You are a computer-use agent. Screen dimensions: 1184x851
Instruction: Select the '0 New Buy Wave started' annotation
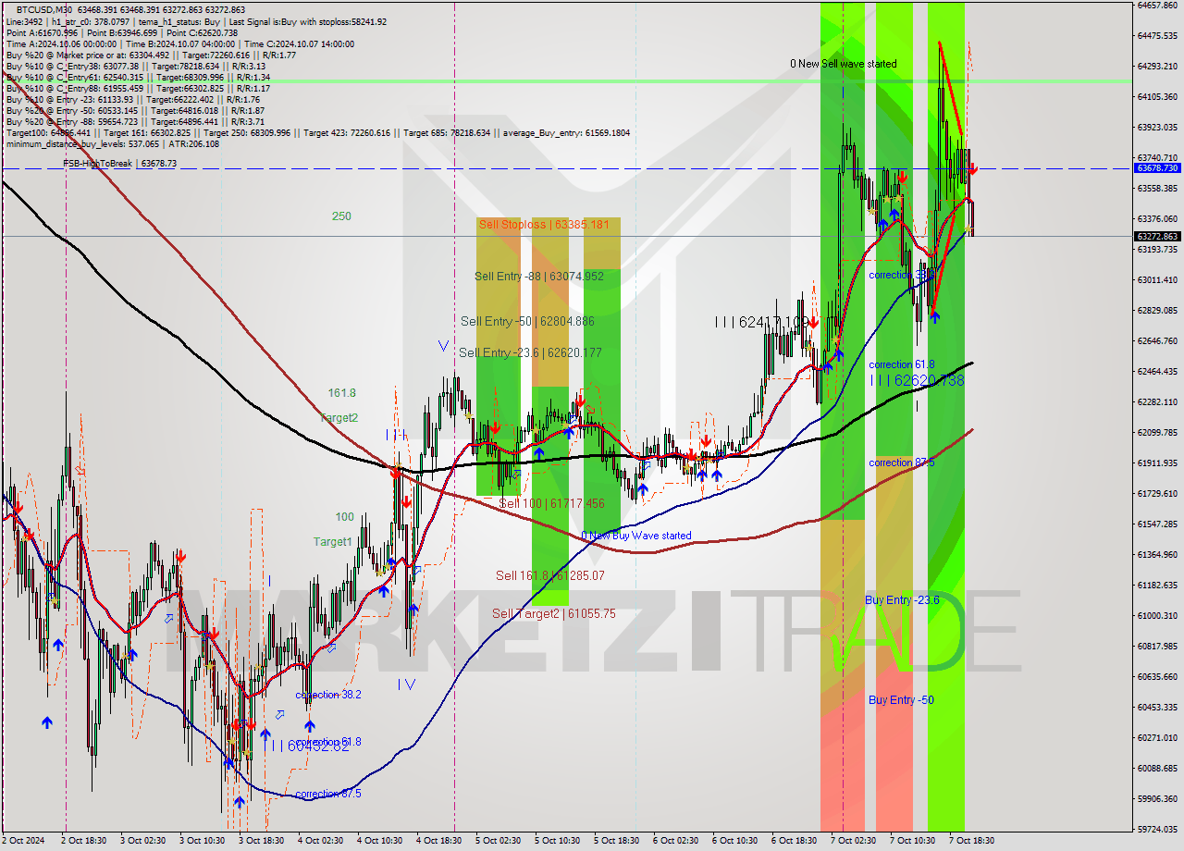(636, 536)
